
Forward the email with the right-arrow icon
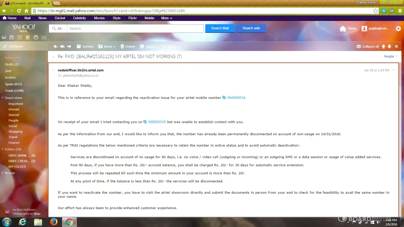point(69,46)
